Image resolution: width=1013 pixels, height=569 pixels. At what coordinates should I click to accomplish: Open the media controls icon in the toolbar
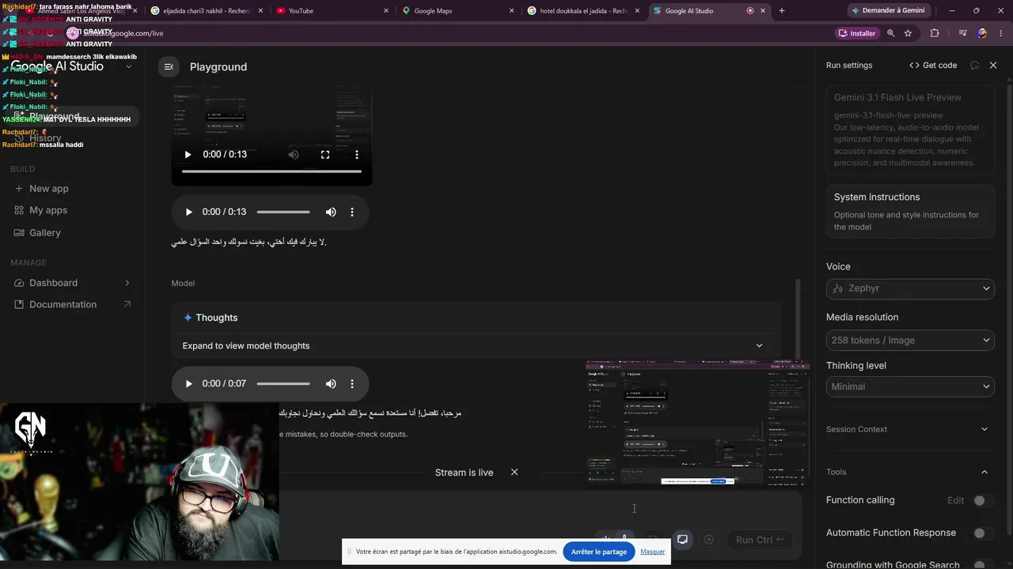click(x=962, y=33)
